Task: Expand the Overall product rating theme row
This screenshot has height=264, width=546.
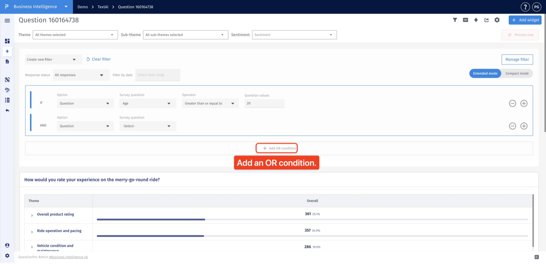Action: 32,215
